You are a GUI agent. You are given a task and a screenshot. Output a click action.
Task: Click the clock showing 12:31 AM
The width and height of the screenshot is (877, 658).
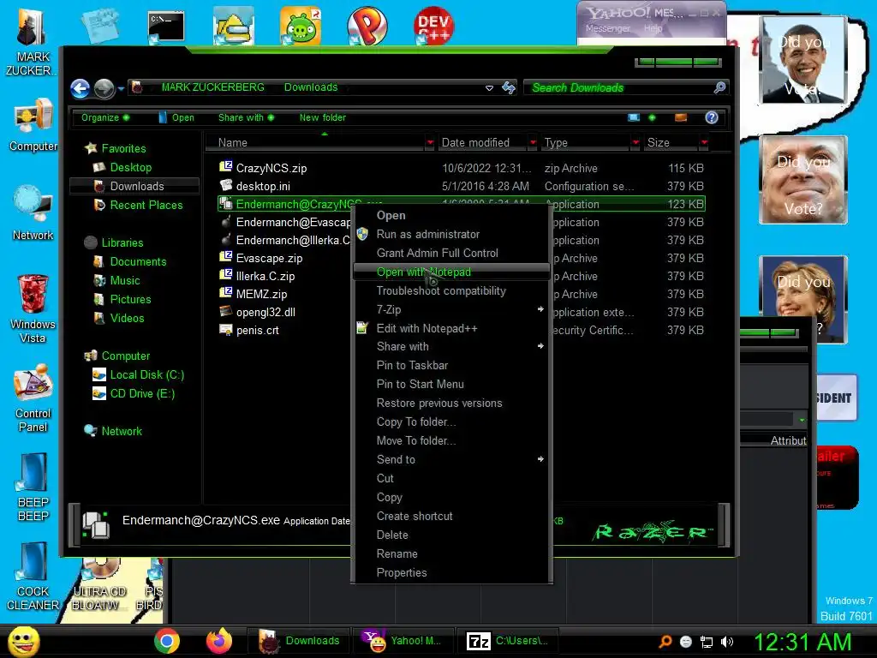point(802,642)
